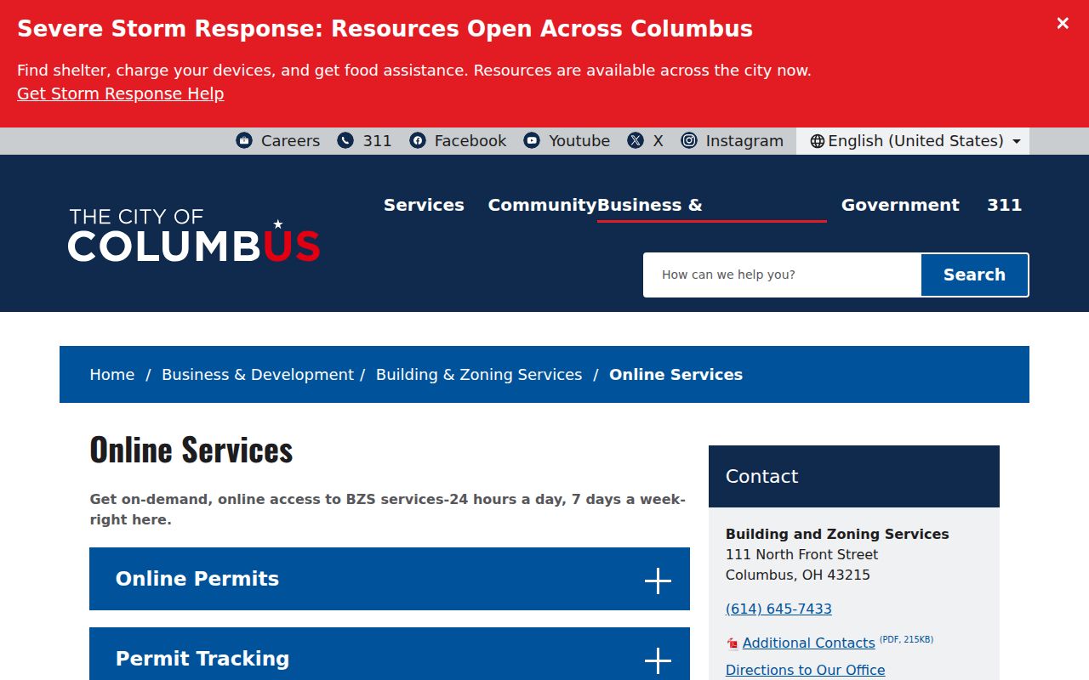
Task: Click the globe icon beside English
Action: pyautogui.click(x=818, y=141)
